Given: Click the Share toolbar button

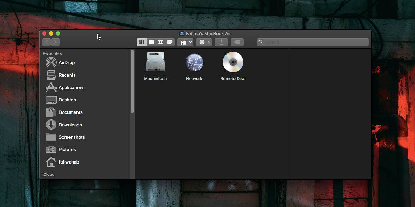Looking at the screenshot, I should tap(221, 42).
